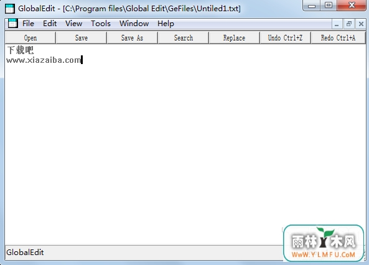Close the inner document window
The width and height of the screenshot is (369, 265).
click(x=361, y=24)
